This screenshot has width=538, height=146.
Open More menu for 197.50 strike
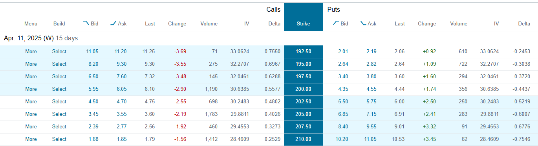tap(31, 76)
